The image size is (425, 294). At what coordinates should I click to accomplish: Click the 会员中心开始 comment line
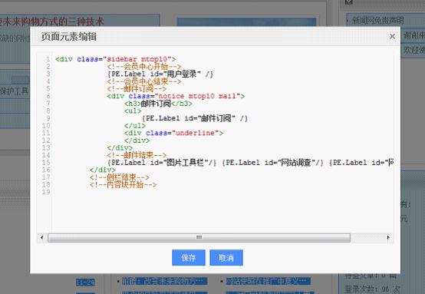click(144, 67)
